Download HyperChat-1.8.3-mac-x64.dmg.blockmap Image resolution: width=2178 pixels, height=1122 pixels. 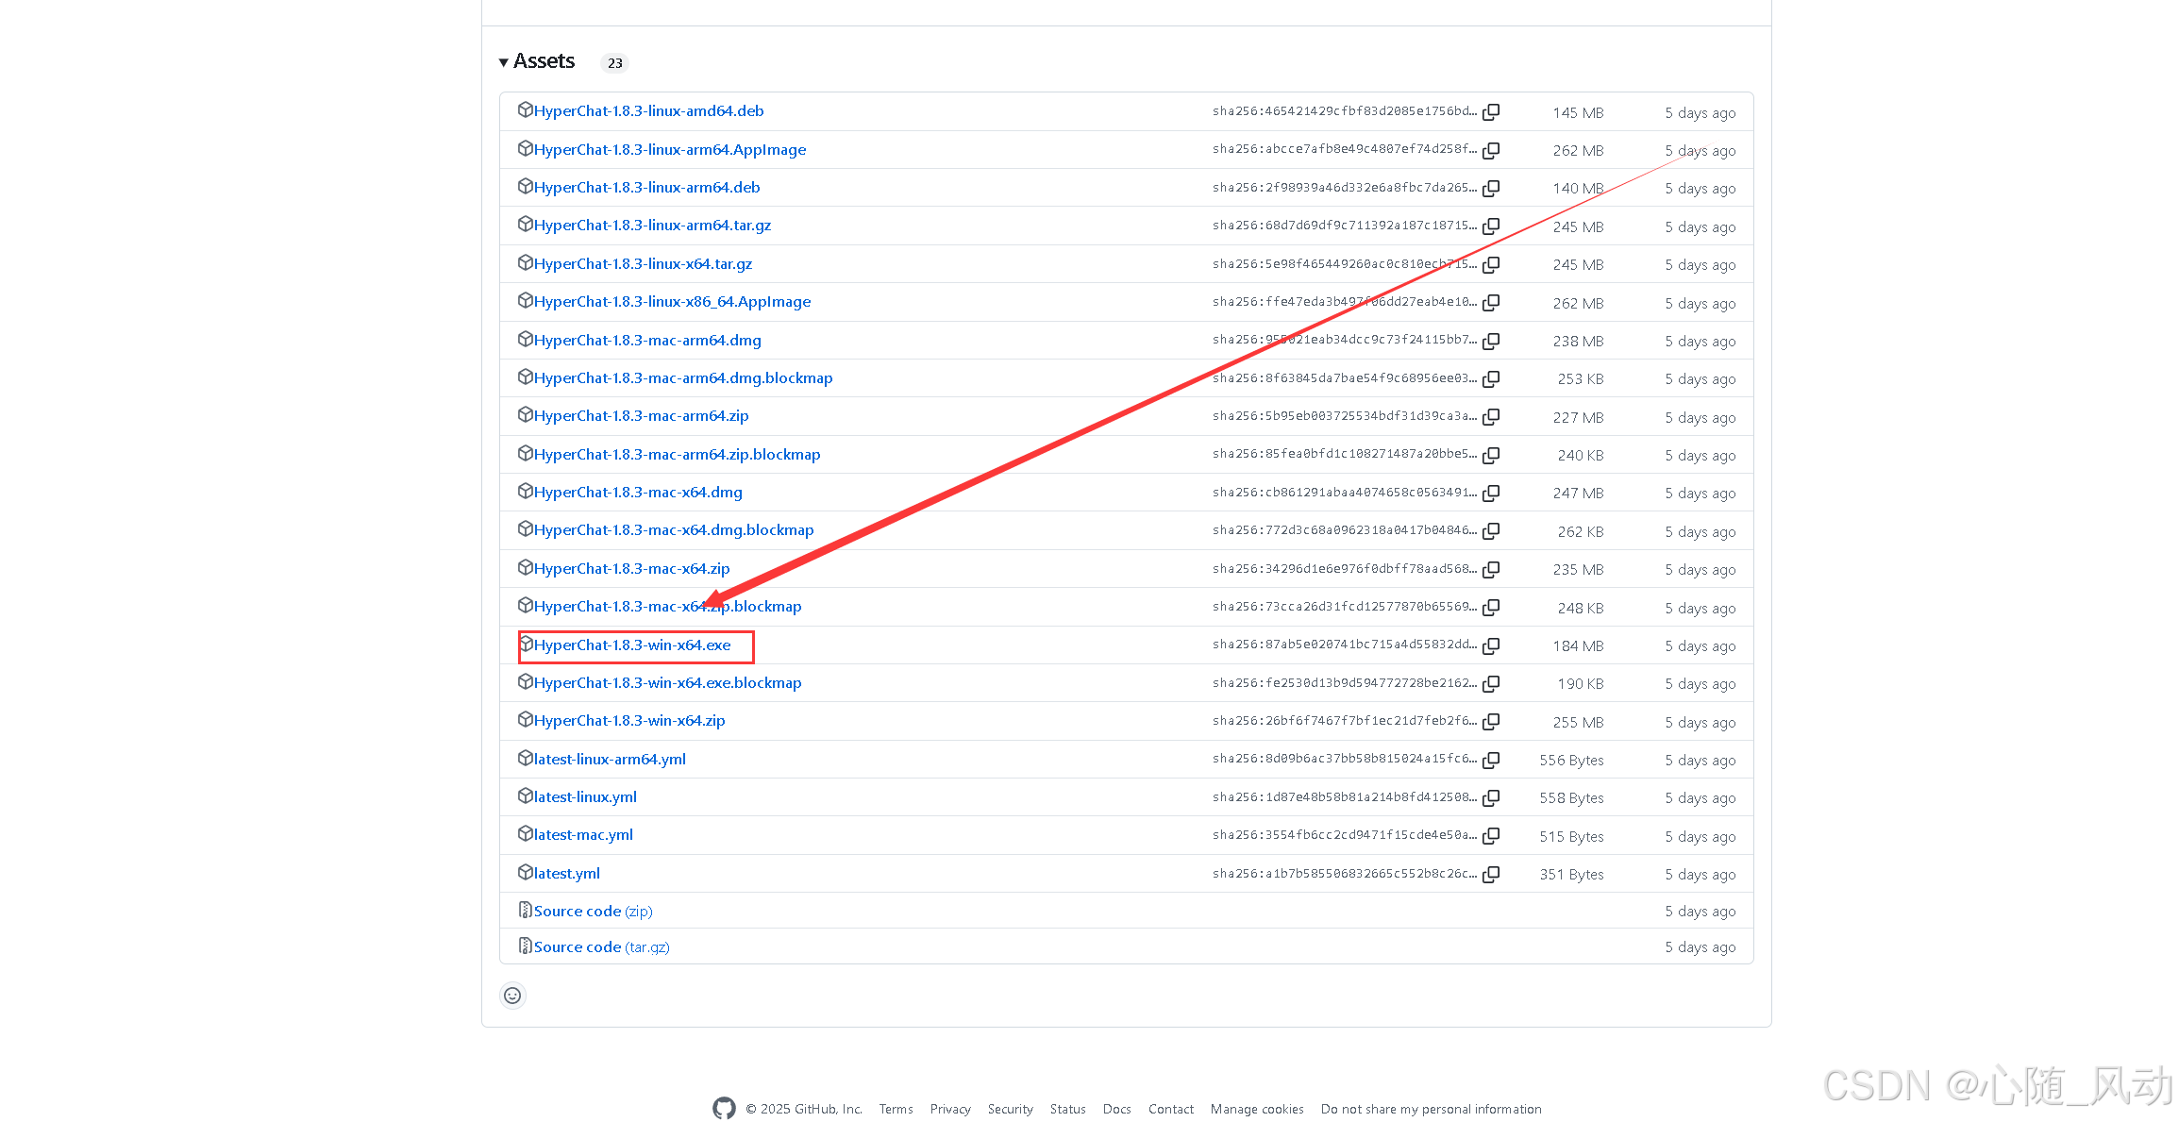pos(674,530)
